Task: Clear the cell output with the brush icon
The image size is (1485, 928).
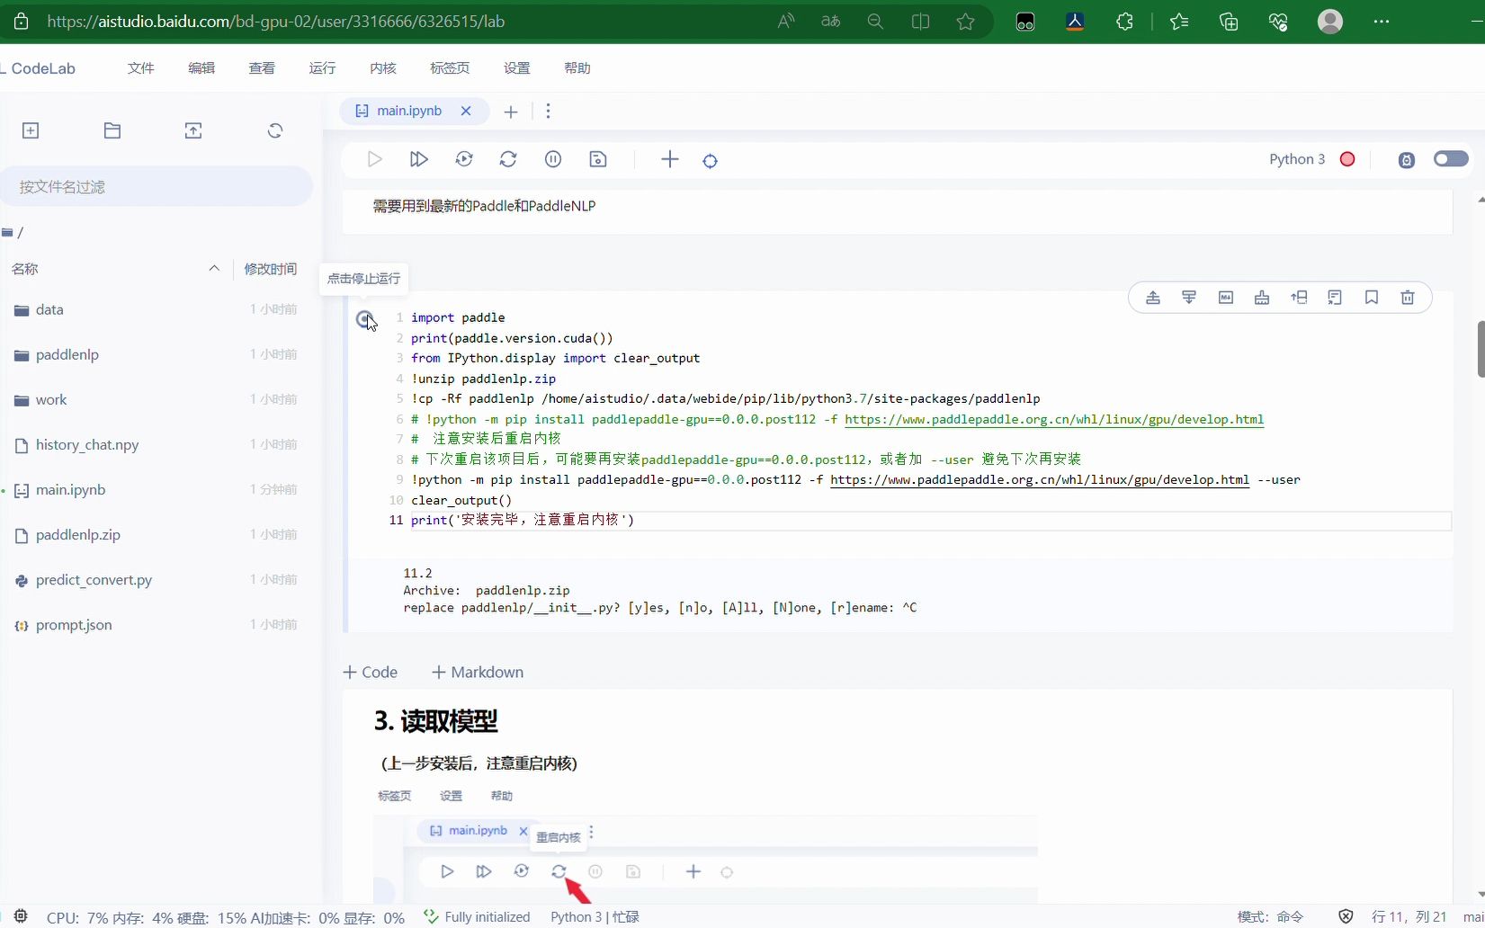Action: tap(1262, 298)
